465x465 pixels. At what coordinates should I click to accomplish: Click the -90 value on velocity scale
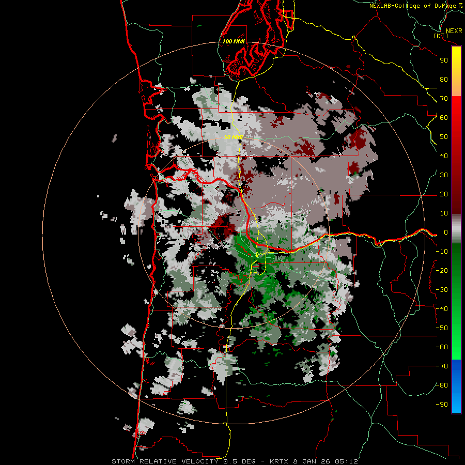442,404
